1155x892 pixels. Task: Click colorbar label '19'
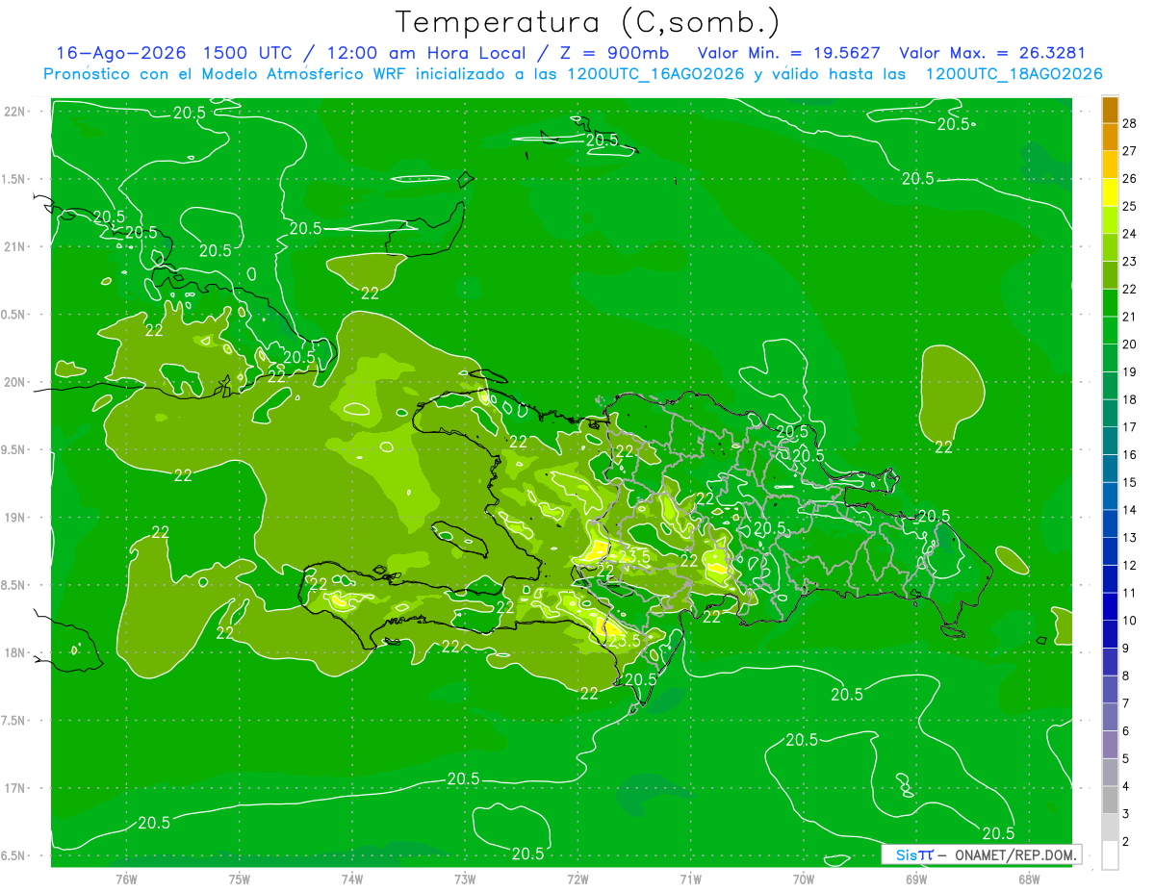(1130, 371)
